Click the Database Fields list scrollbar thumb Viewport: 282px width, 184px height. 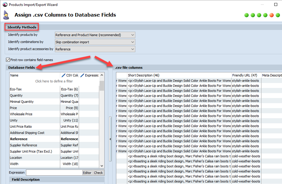coord(102,85)
